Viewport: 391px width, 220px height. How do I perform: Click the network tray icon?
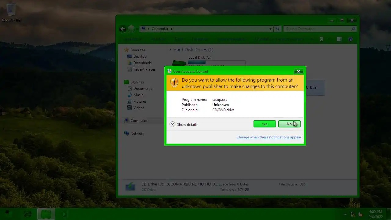[x=353, y=214]
